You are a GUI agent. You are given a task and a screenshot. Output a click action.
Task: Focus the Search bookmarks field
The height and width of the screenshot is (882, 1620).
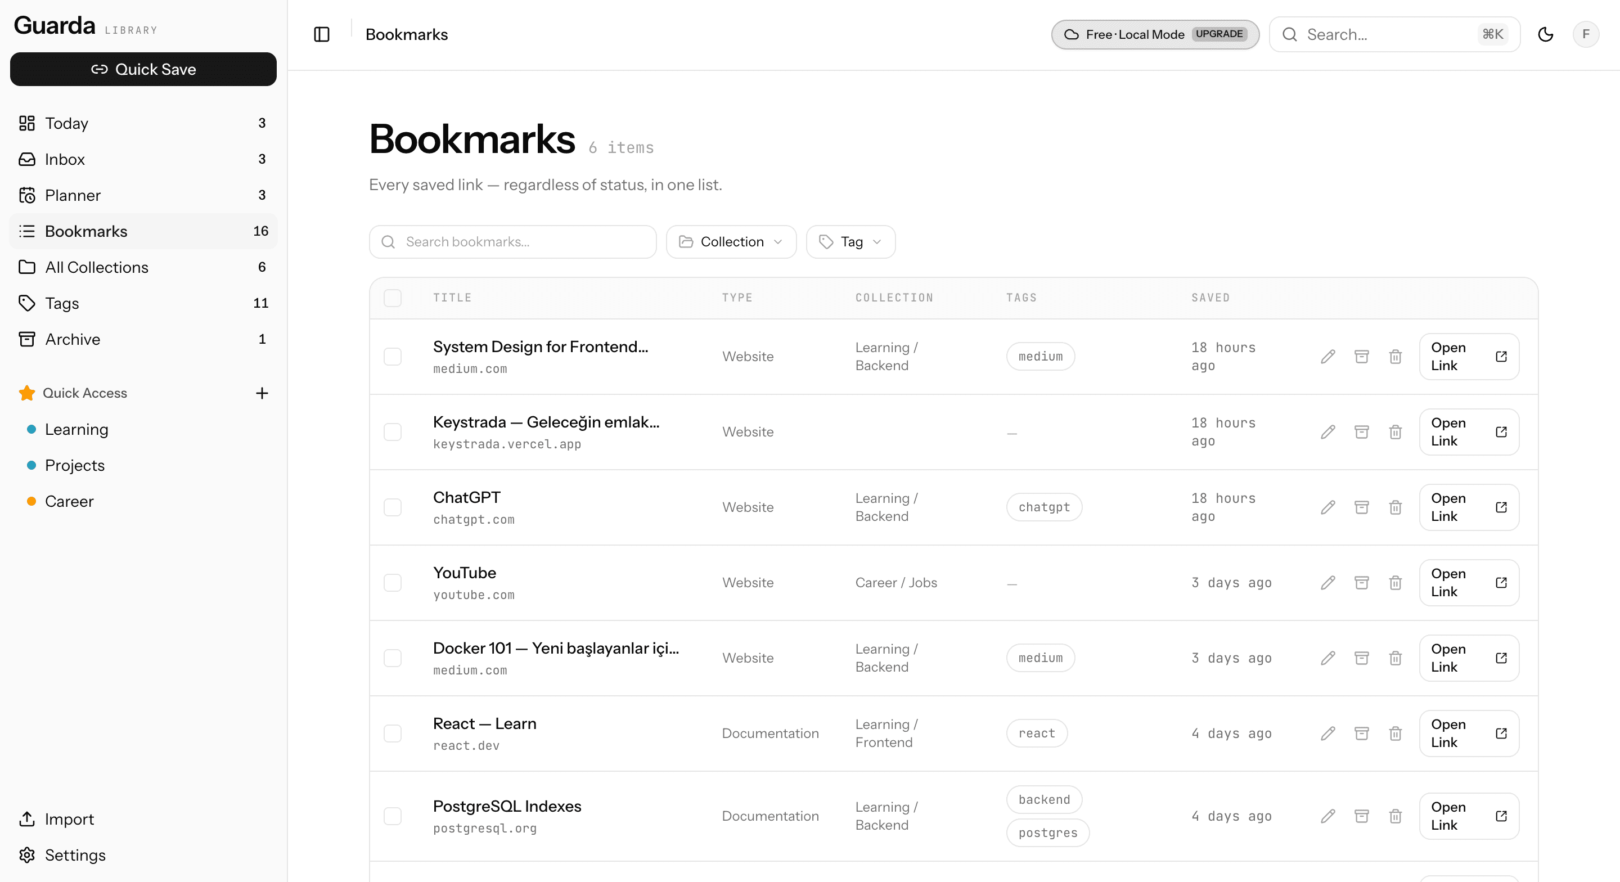[x=512, y=242]
